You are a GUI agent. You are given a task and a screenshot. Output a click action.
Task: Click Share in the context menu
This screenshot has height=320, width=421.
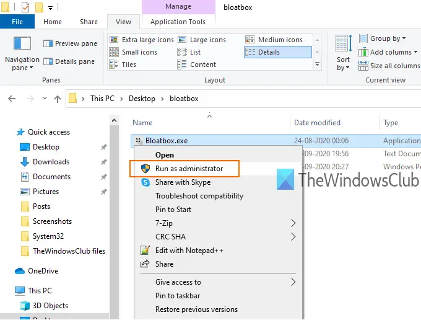click(x=218, y=264)
